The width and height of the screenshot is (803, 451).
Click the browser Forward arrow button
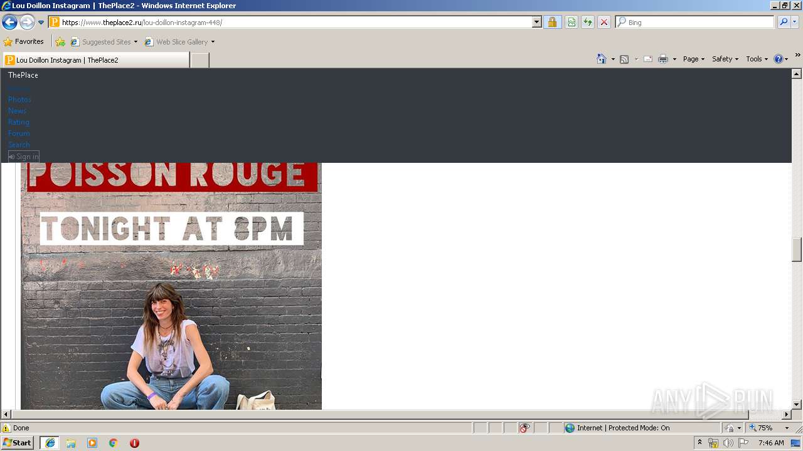(27, 23)
